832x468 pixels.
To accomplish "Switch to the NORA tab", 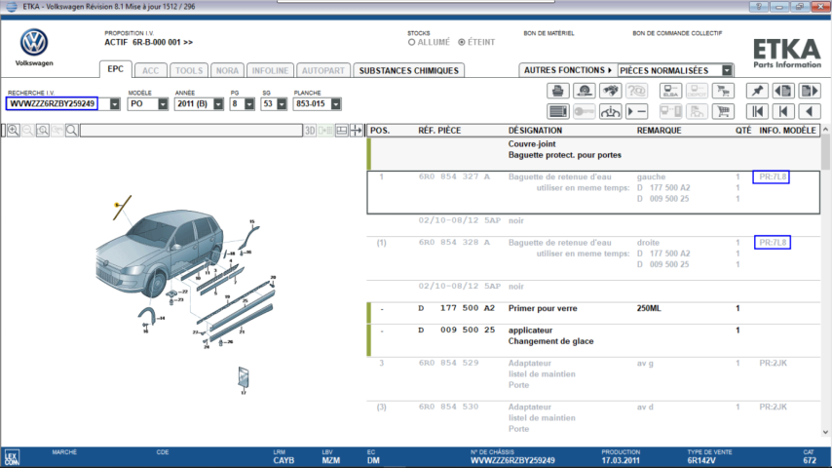I will coord(227,70).
